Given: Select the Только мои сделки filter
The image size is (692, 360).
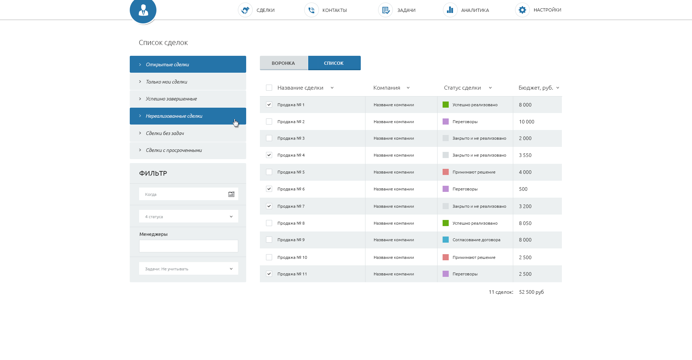Looking at the screenshot, I should (188, 82).
